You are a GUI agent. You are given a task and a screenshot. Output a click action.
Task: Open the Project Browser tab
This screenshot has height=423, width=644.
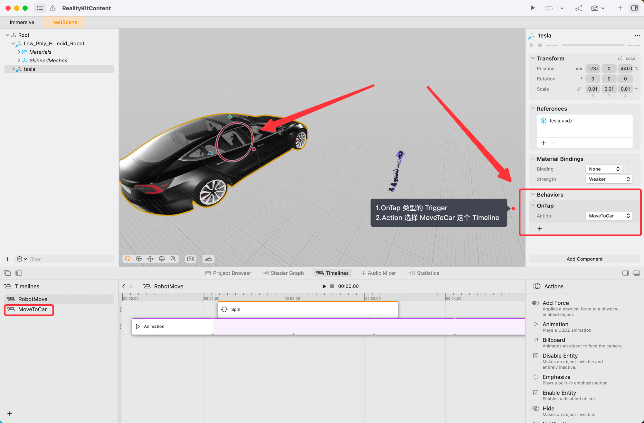point(228,273)
